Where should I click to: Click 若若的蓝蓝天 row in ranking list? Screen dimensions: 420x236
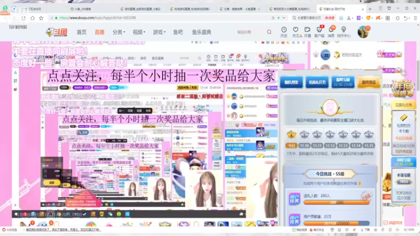[358, 55]
